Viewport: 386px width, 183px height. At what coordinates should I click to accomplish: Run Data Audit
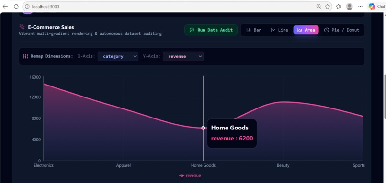point(211,30)
